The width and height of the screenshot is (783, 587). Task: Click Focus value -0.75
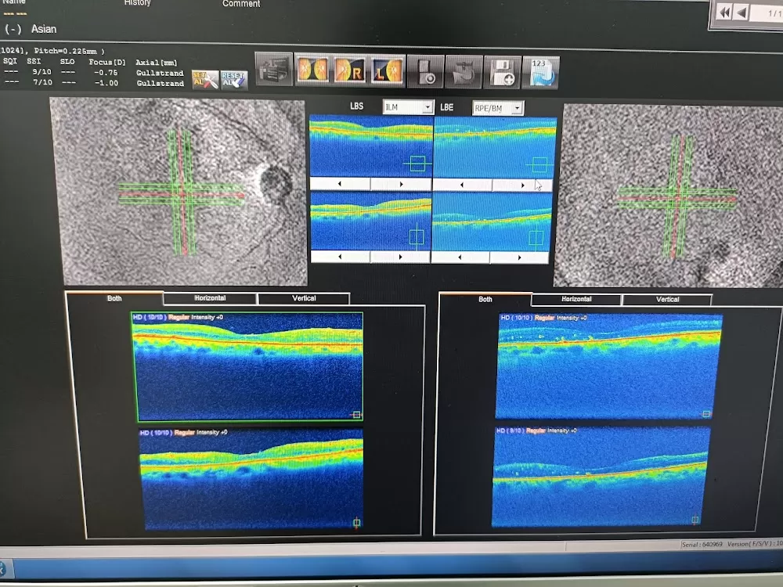click(106, 72)
